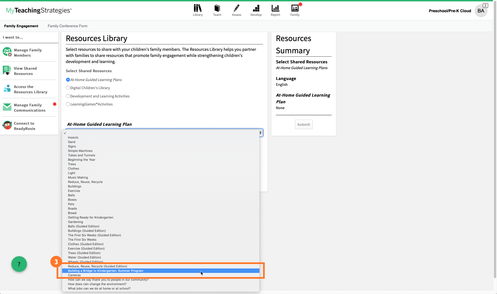
Task: Open the Family Conference Form tab
Action: point(67,26)
